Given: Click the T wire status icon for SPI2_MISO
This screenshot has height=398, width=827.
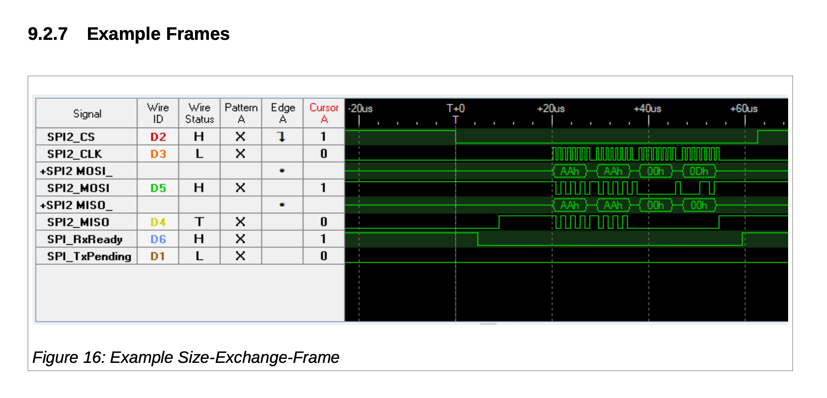Looking at the screenshot, I should [199, 222].
